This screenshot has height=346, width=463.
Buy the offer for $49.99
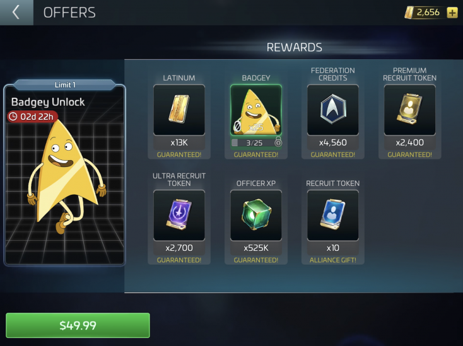pos(78,325)
